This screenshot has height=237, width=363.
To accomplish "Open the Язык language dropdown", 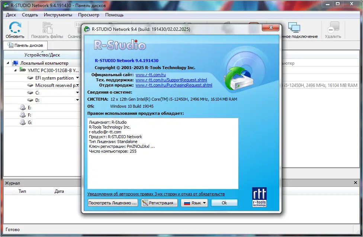I will coord(194,203).
